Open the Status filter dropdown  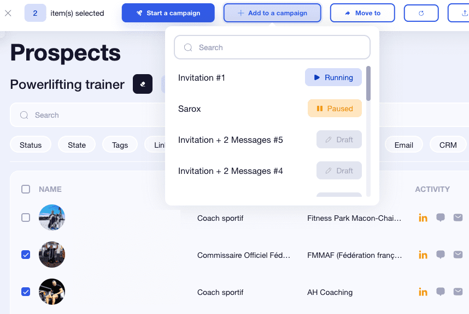(x=31, y=145)
